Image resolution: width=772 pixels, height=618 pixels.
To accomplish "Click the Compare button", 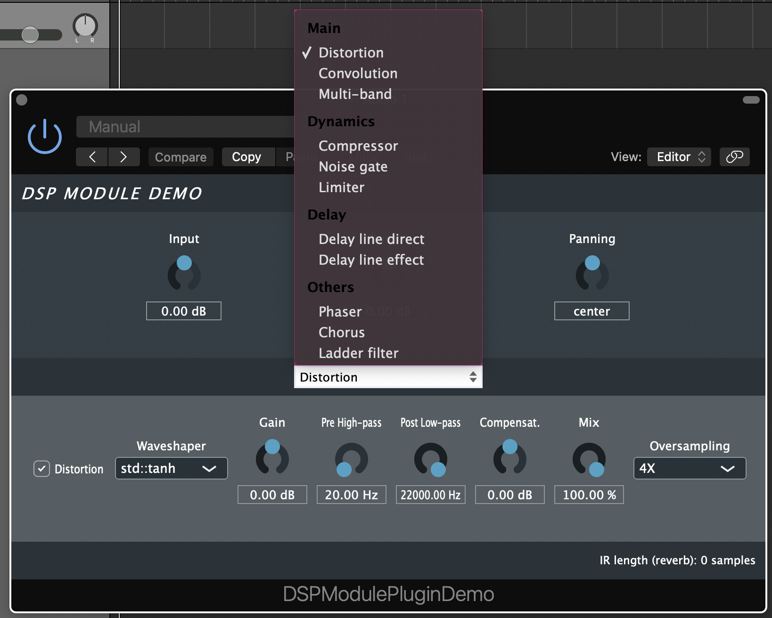I will click(181, 157).
